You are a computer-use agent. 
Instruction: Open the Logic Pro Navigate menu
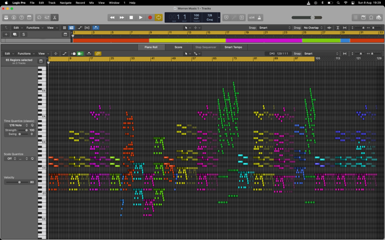coord(66,2)
